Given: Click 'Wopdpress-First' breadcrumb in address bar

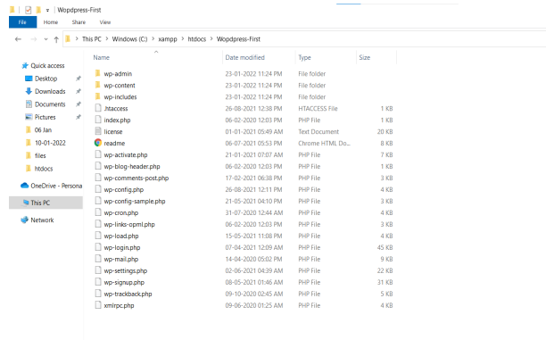Looking at the screenshot, I should [238, 39].
